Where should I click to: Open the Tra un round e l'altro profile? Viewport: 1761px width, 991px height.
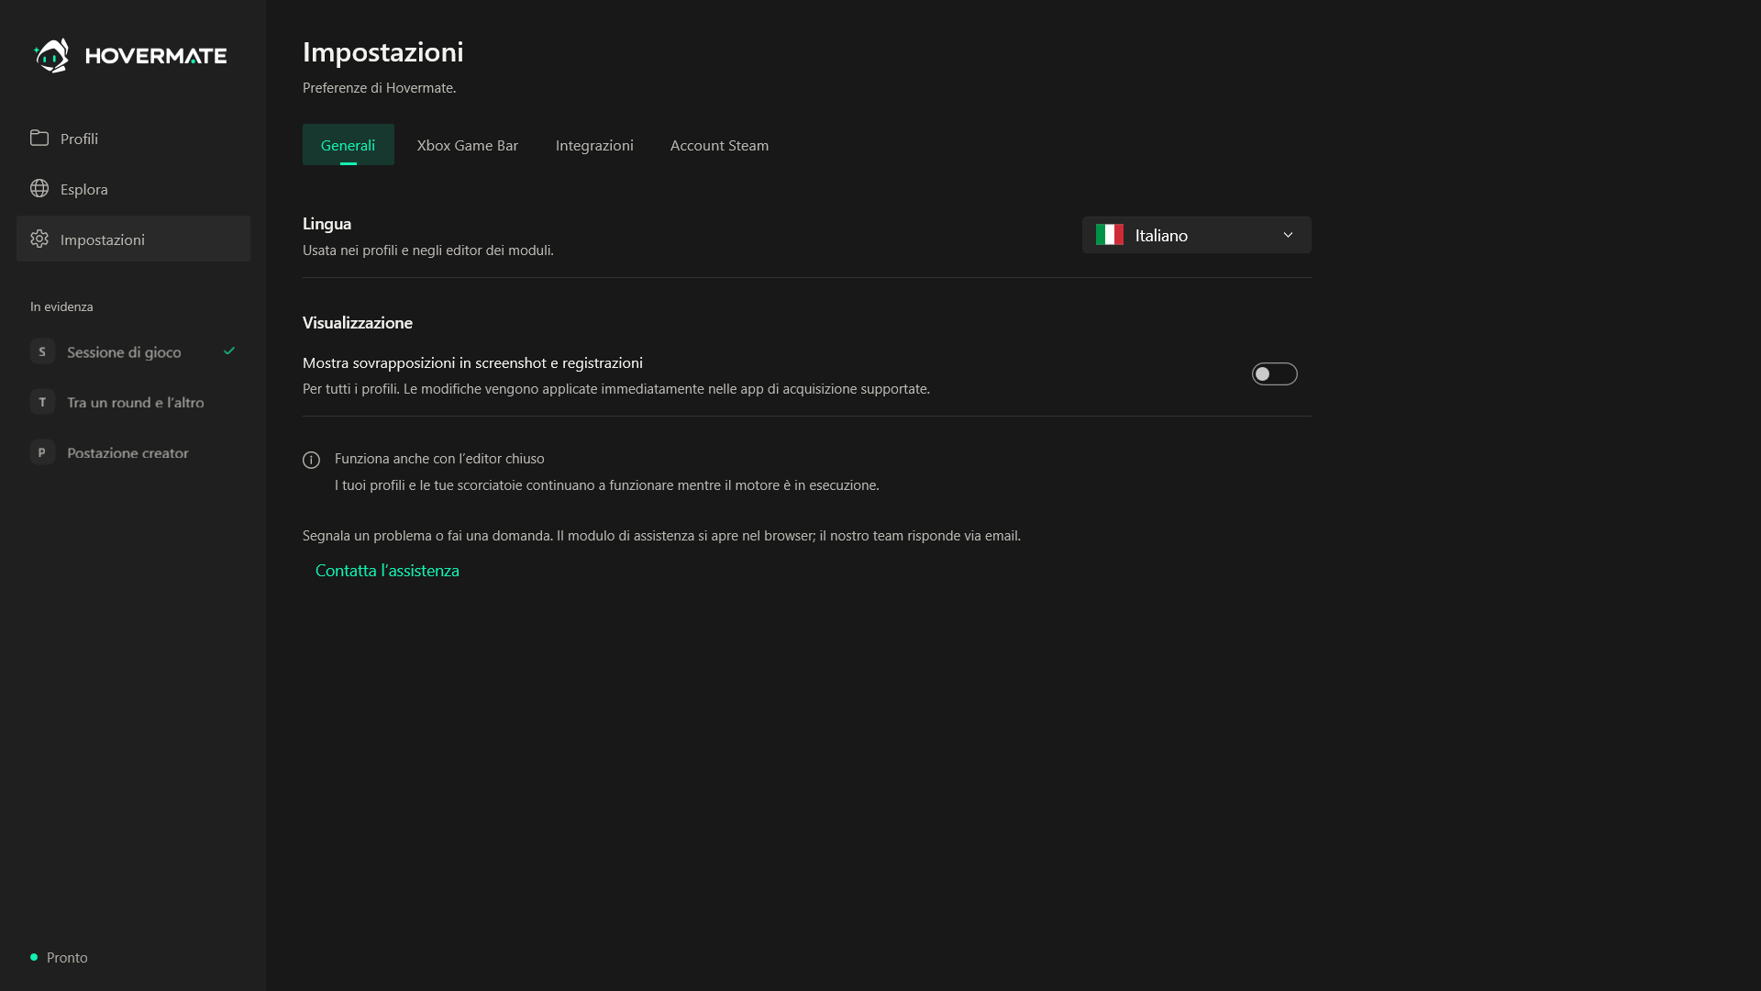[133, 402]
